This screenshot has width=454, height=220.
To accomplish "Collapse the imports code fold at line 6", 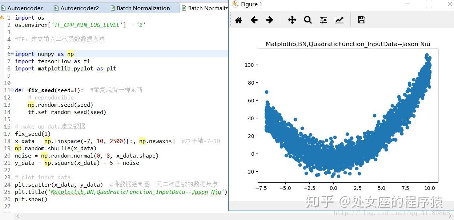I will point(12,54).
